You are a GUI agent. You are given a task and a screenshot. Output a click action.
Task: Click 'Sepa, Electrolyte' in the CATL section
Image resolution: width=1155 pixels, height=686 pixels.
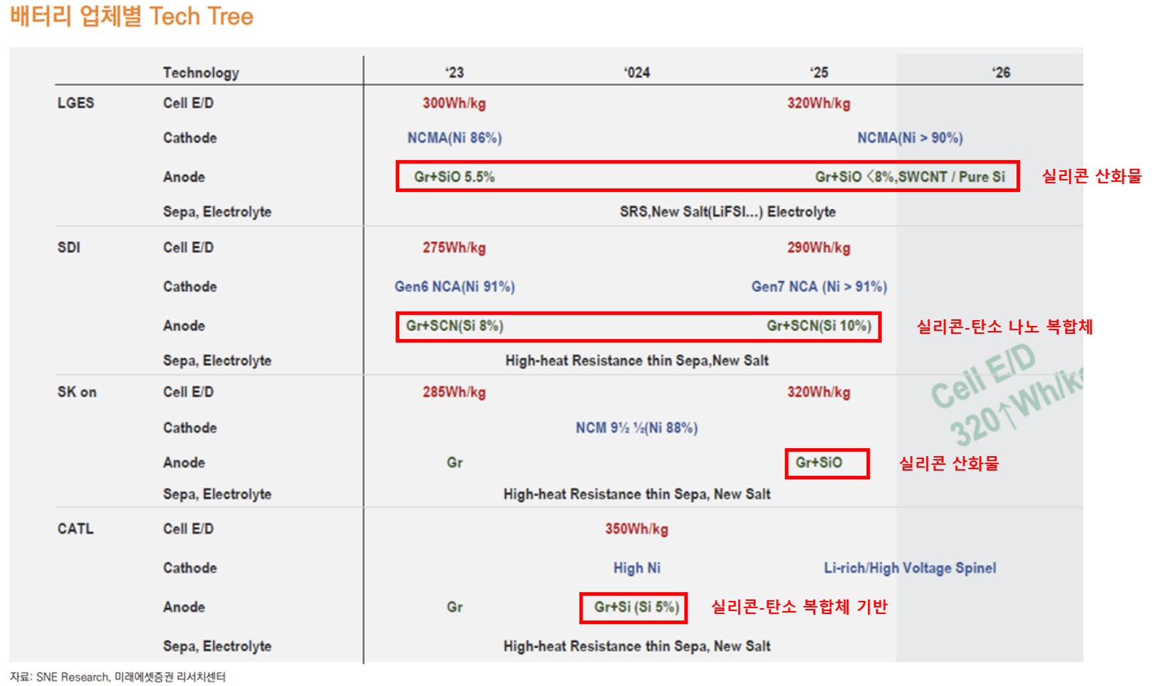217,647
